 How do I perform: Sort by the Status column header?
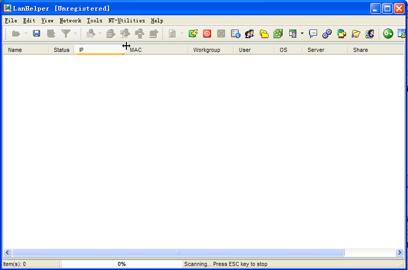61,50
